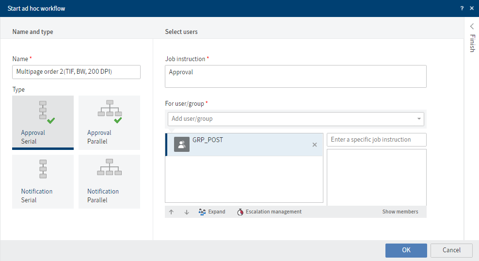
Task: Move selected user down with arrow
Action: tap(187, 212)
